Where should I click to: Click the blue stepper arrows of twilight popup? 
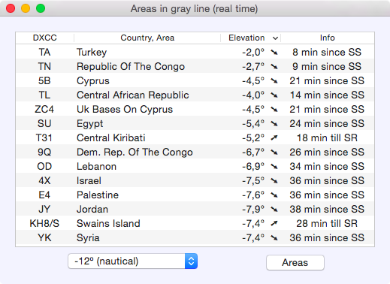[191, 261]
